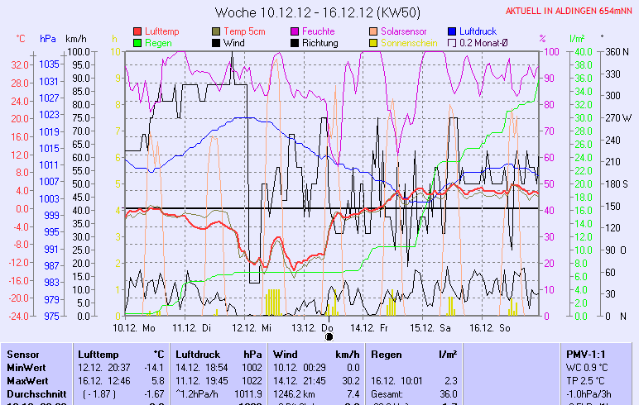Click the Sensor table column header
639x405 pixels.
coord(23,354)
